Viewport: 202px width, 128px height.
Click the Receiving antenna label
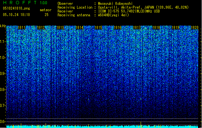[74, 15]
